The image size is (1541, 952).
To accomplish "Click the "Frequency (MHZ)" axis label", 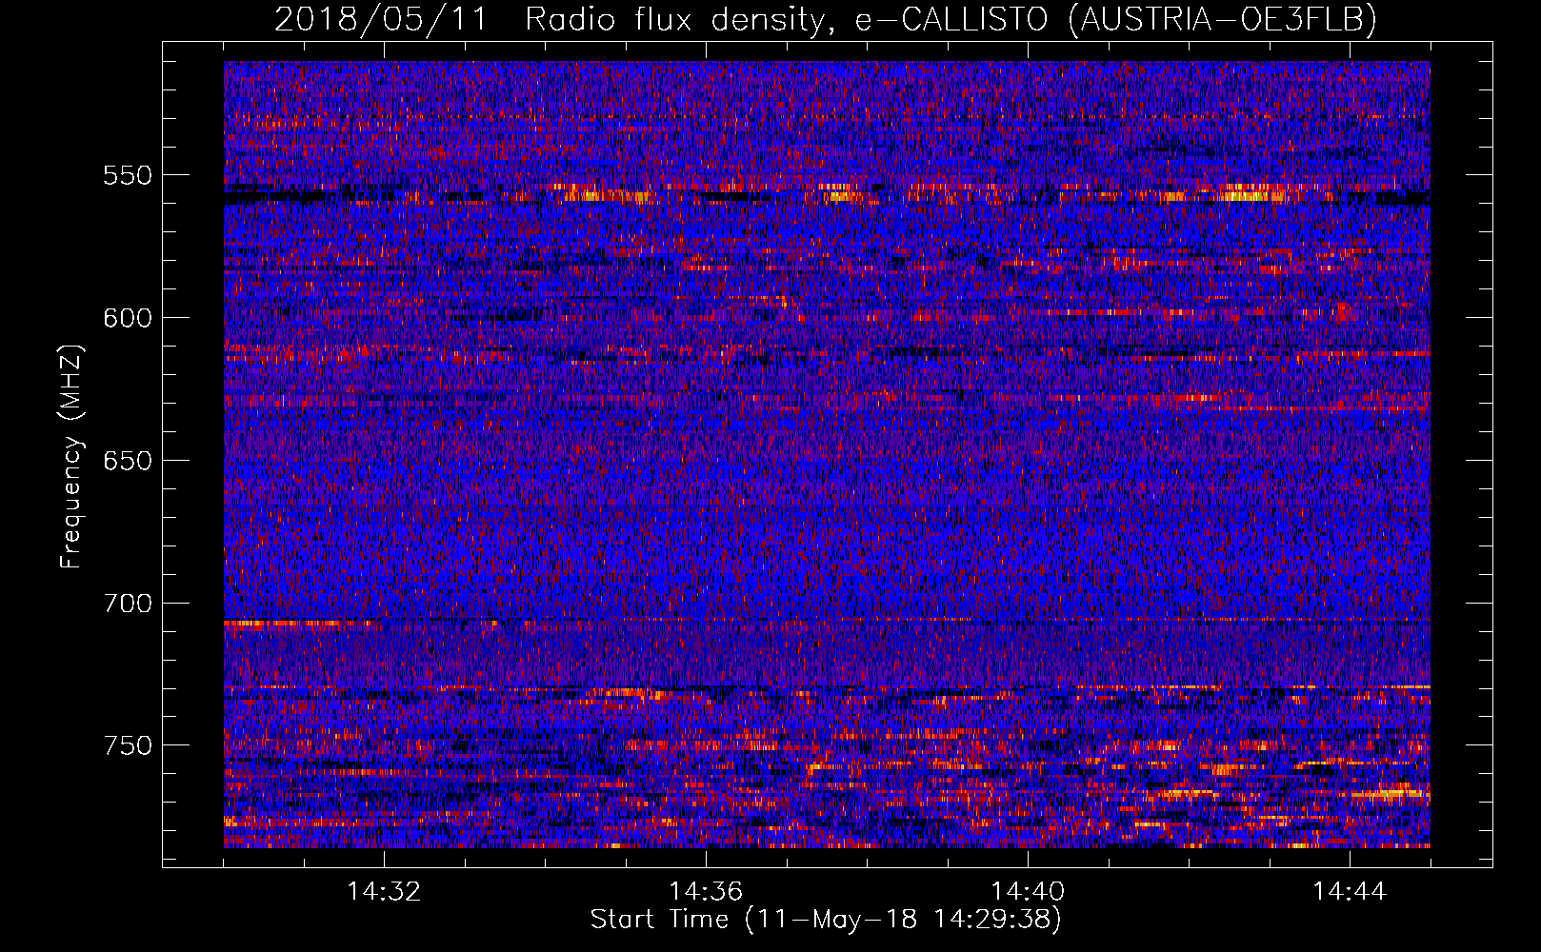I will pyautogui.click(x=71, y=456).
